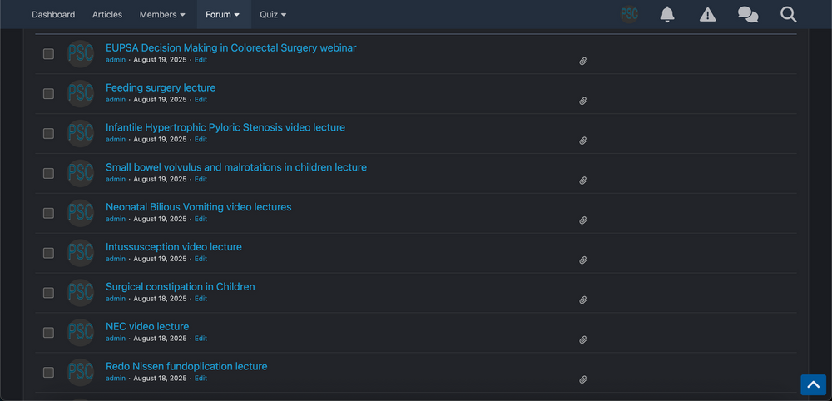
Task: Expand the Quiz dropdown menu
Action: [273, 14]
